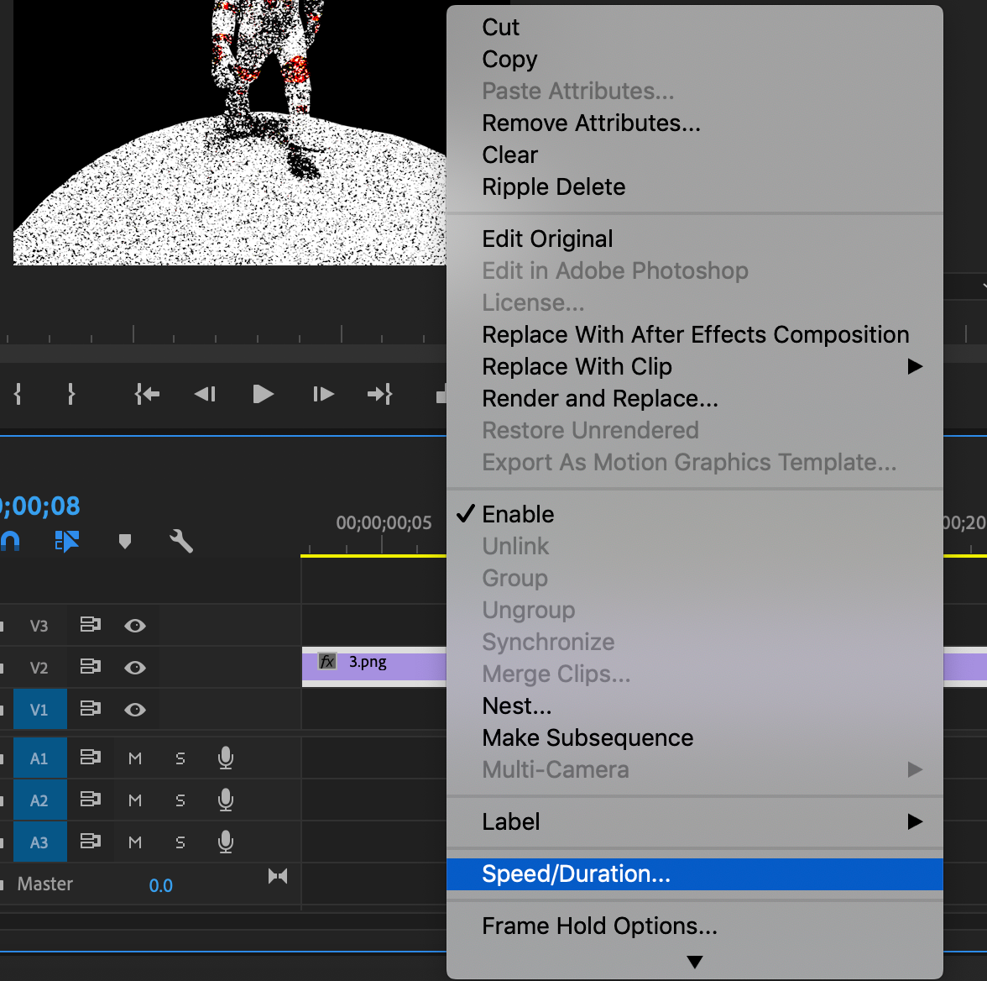Hide track V2 using its eye icon
Screen dimensions: 987x981
click(x=134, y=668)
